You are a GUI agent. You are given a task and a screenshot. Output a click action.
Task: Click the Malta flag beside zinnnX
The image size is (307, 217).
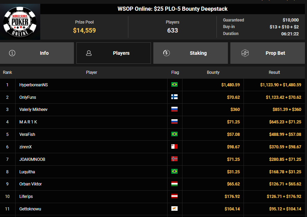[174, 147]
